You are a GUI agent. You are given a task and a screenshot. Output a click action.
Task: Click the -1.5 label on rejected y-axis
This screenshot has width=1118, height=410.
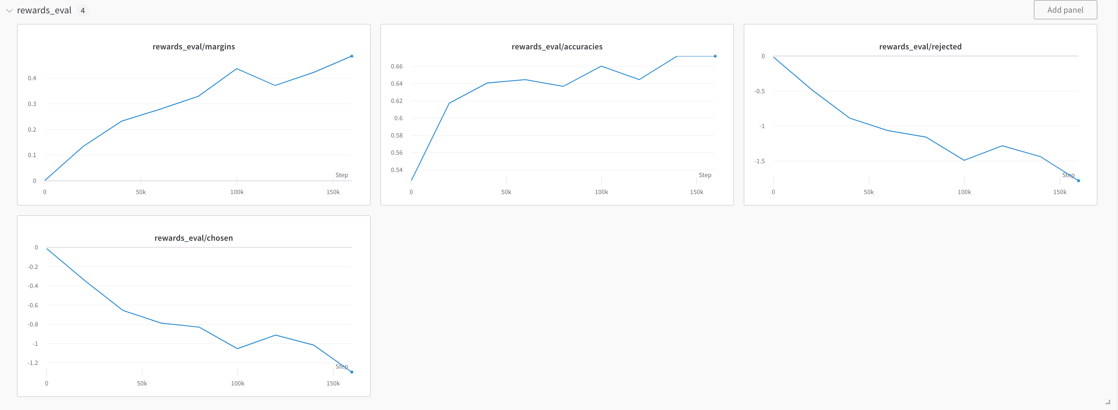click(x=759, y=161)
